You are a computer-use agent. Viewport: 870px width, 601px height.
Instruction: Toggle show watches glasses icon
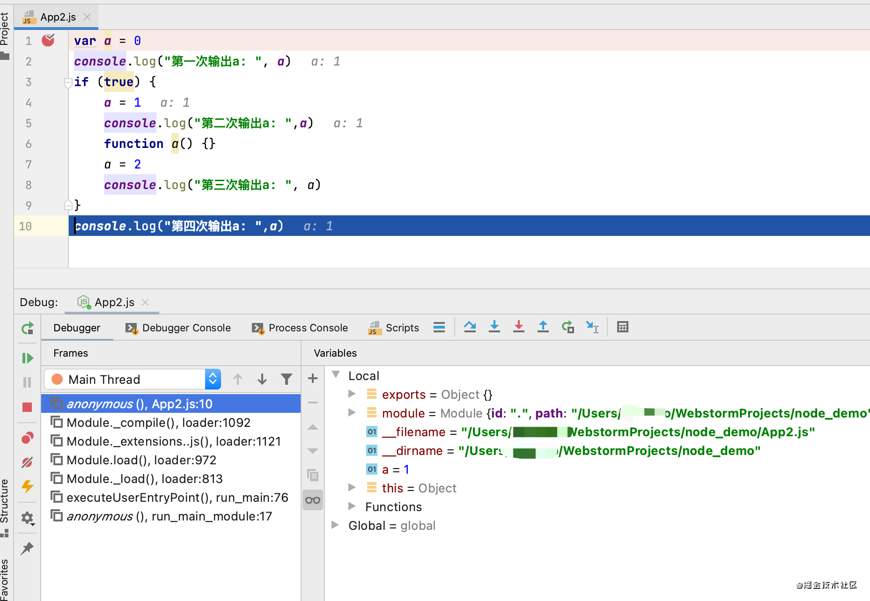tap(313, 500)
